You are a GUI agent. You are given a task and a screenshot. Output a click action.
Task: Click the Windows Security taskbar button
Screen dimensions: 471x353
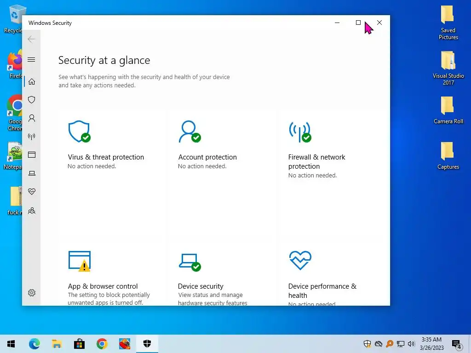pyautogui.click(x=147, y=344)
